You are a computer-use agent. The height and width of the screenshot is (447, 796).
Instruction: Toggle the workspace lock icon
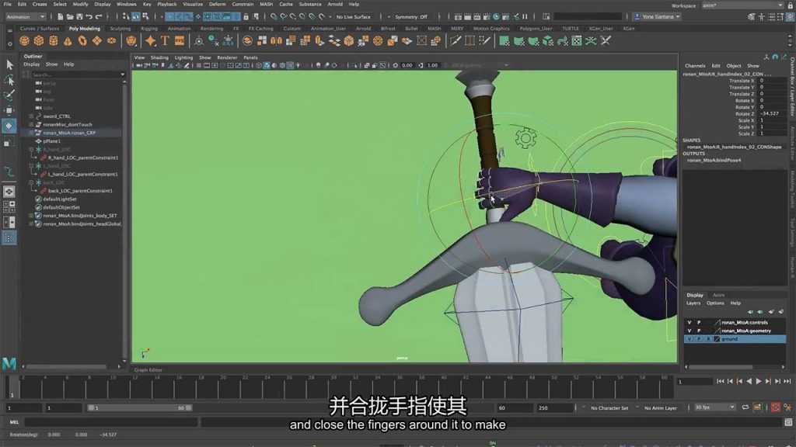(790, 5)
